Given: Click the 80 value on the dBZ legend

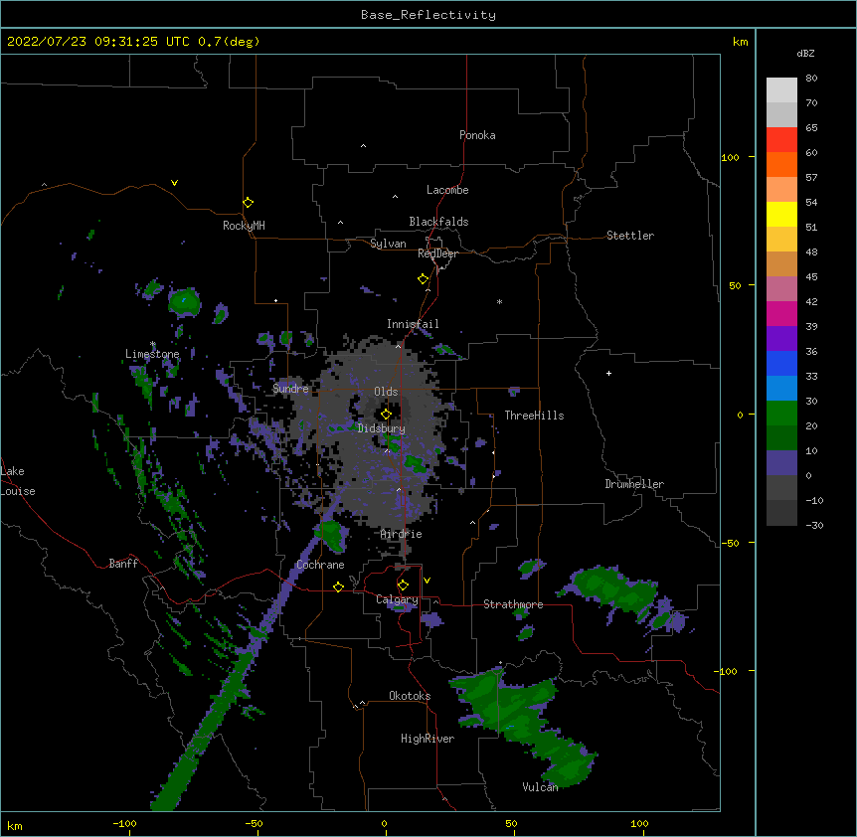Looking at the screenshot, I should click(811, 79).
